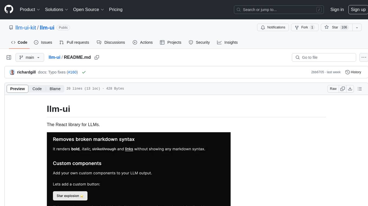Open richardgill's avatar profile
The height and width of the screenshot is (206, 368).
click(x=12, y=72)
